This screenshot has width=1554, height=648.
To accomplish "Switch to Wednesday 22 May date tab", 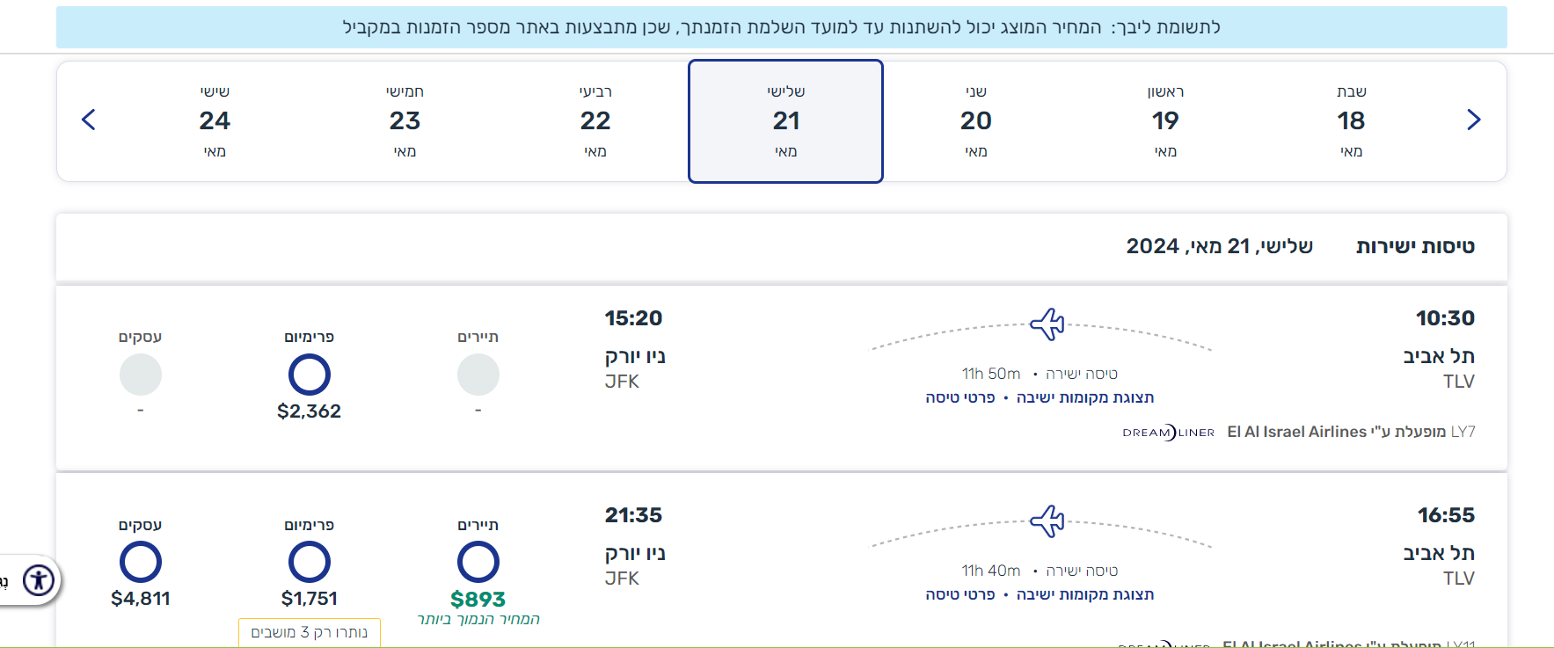I will click(595, 121).
